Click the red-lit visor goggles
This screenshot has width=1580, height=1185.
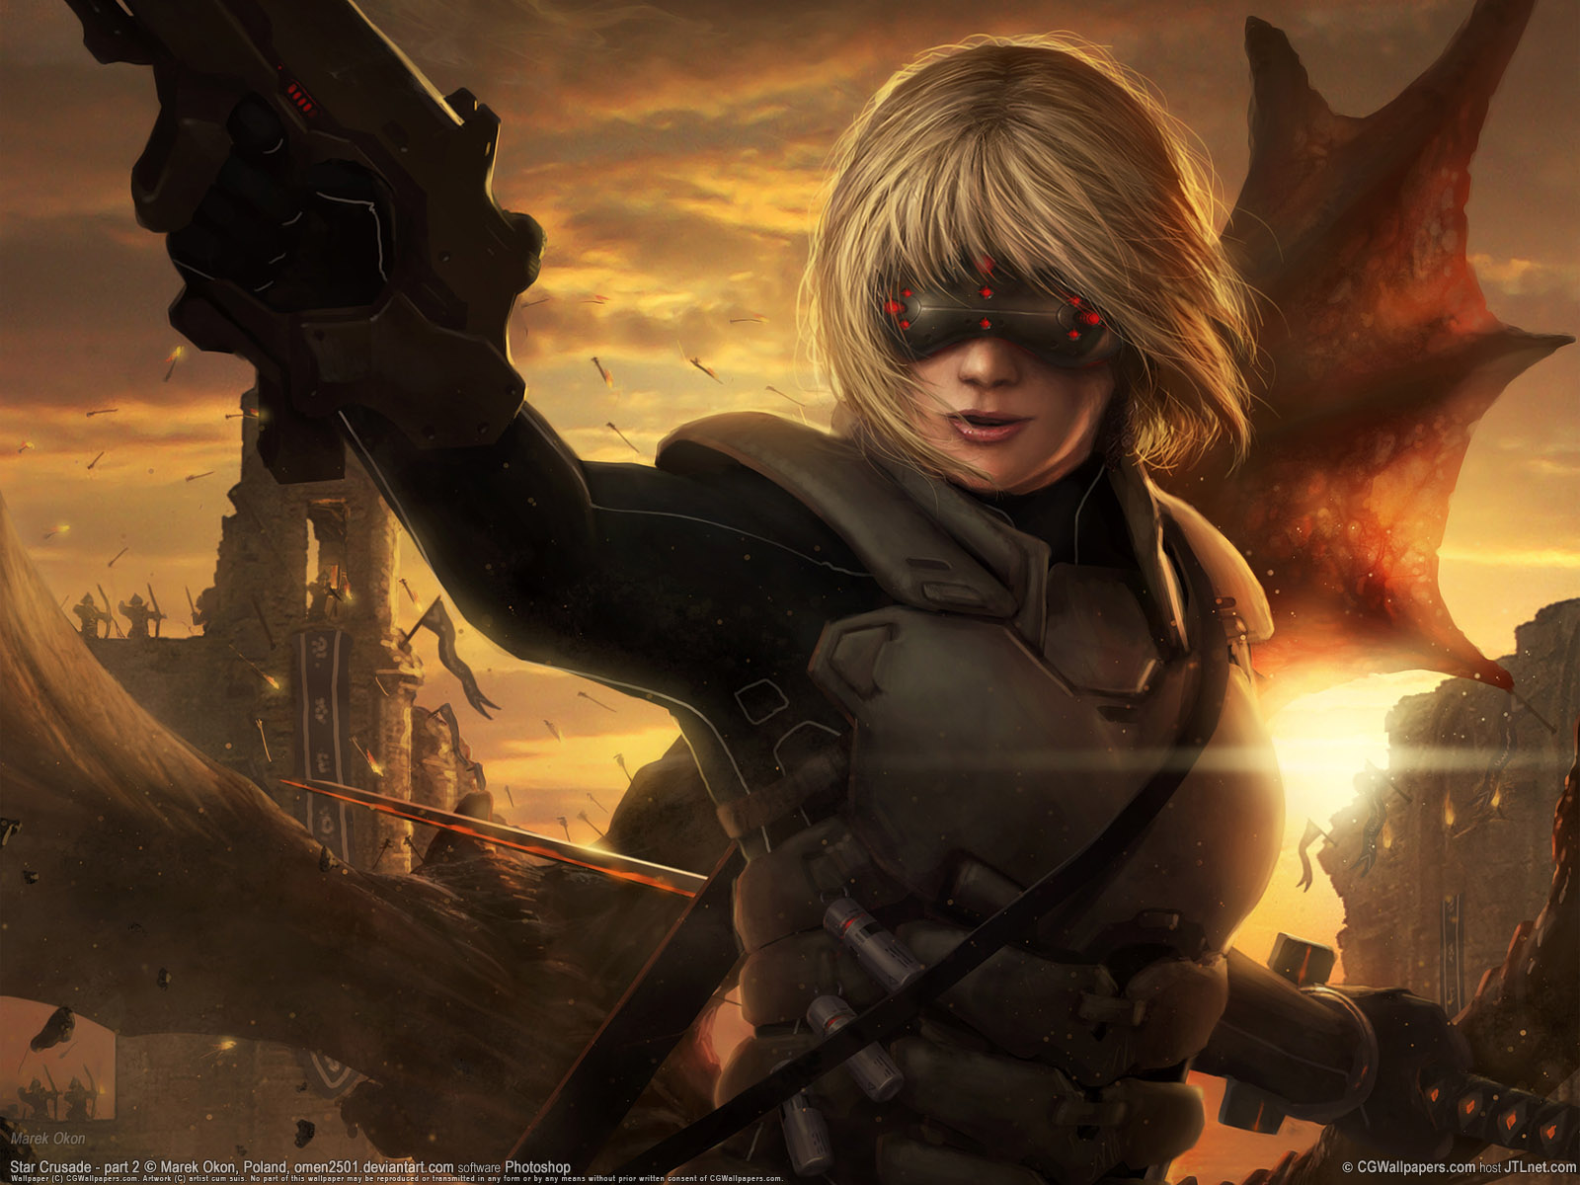[x=997, y=316]
